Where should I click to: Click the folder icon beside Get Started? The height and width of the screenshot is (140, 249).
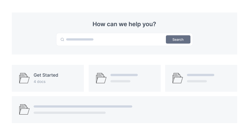click(x=24, y=78)
